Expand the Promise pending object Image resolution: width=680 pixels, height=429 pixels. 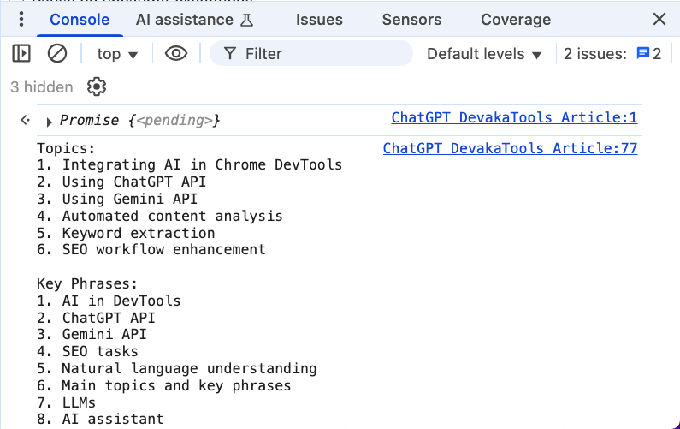click(x=49, y=122)
